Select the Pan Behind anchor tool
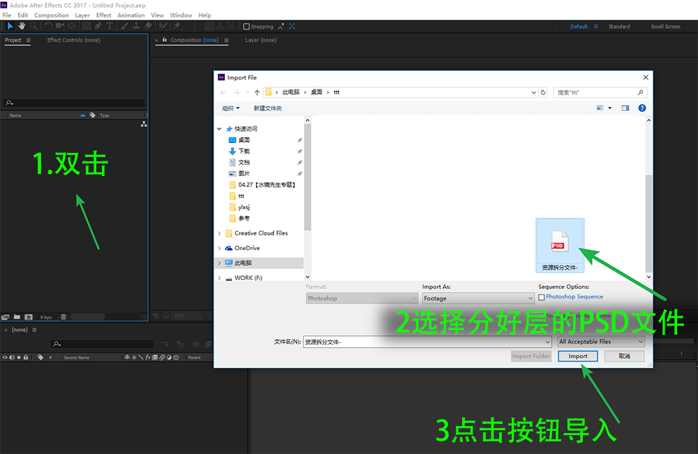The height and width of the screenshot is (454, 698). point(72,27)
